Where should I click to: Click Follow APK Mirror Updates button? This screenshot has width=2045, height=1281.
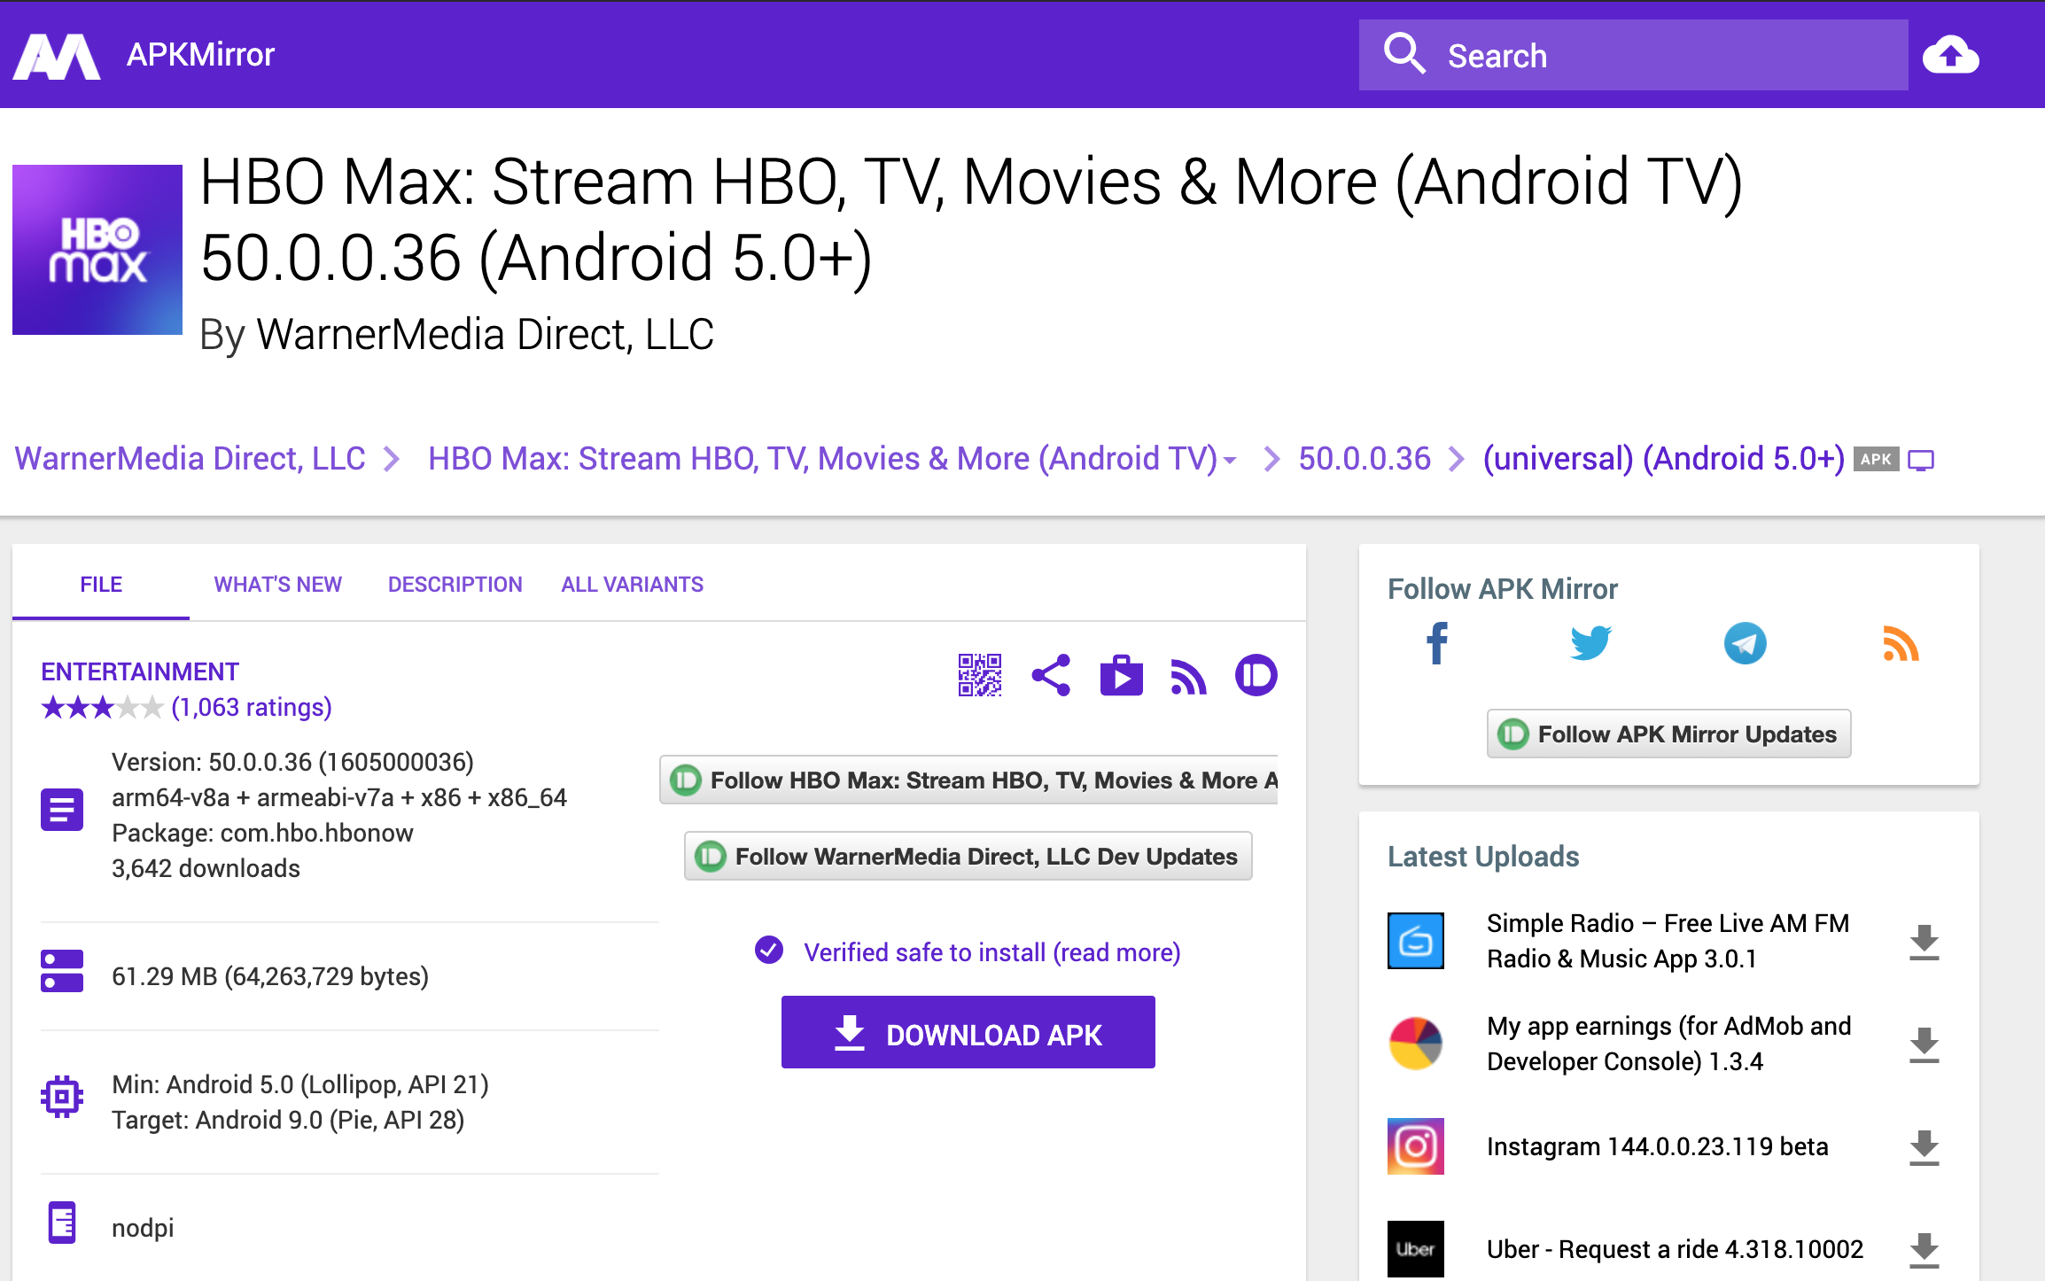[1669, 734]
